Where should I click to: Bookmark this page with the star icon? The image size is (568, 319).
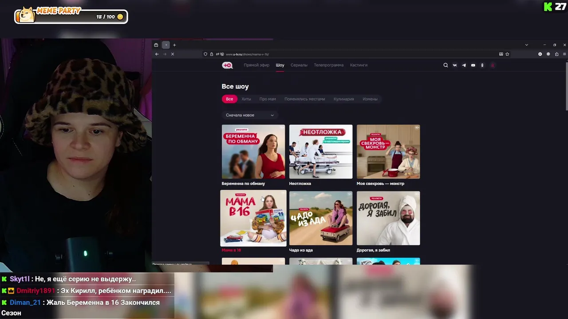(507, 54)
